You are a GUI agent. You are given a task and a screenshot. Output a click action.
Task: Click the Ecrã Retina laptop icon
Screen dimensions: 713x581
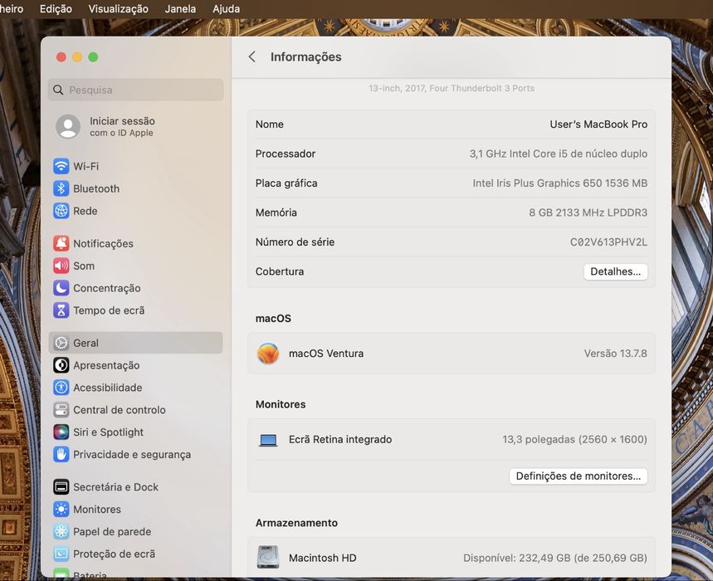(x=268, y=440)
